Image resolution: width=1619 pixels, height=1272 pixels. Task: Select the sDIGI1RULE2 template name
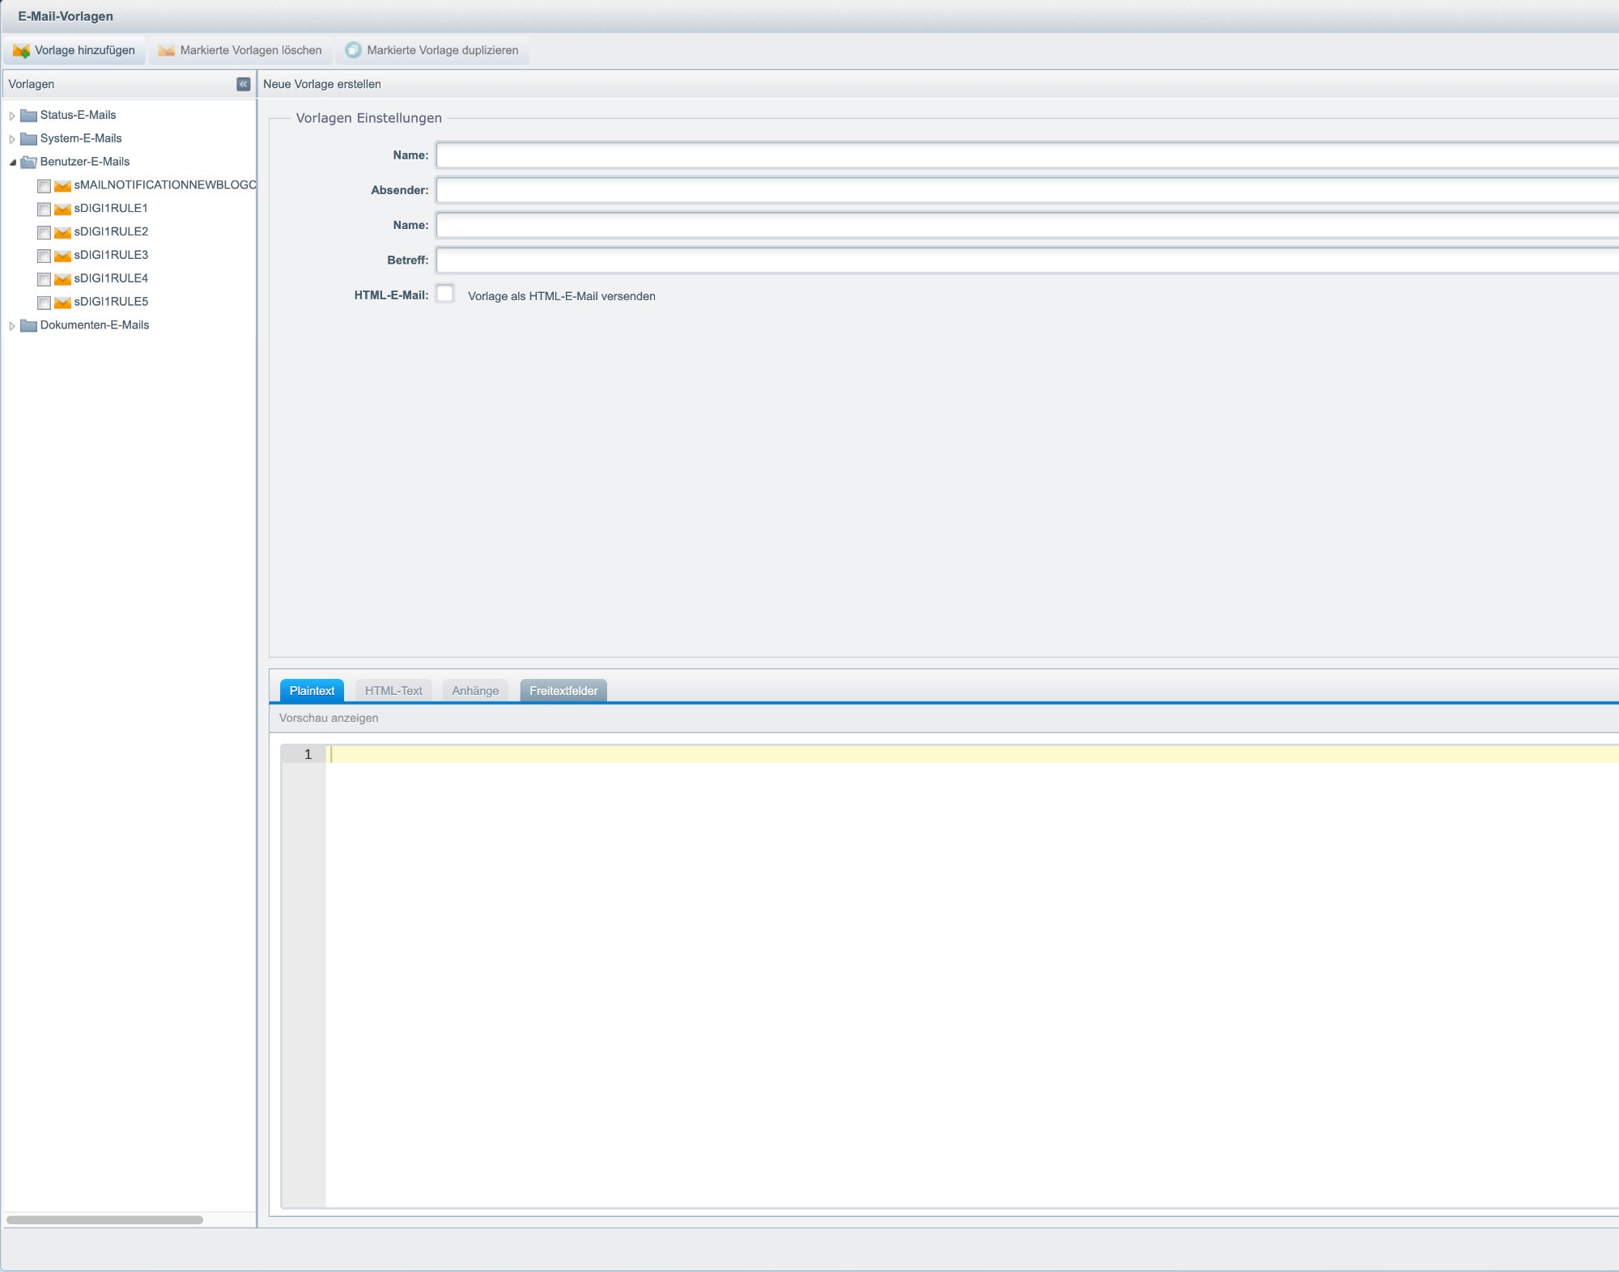point(111,231)
